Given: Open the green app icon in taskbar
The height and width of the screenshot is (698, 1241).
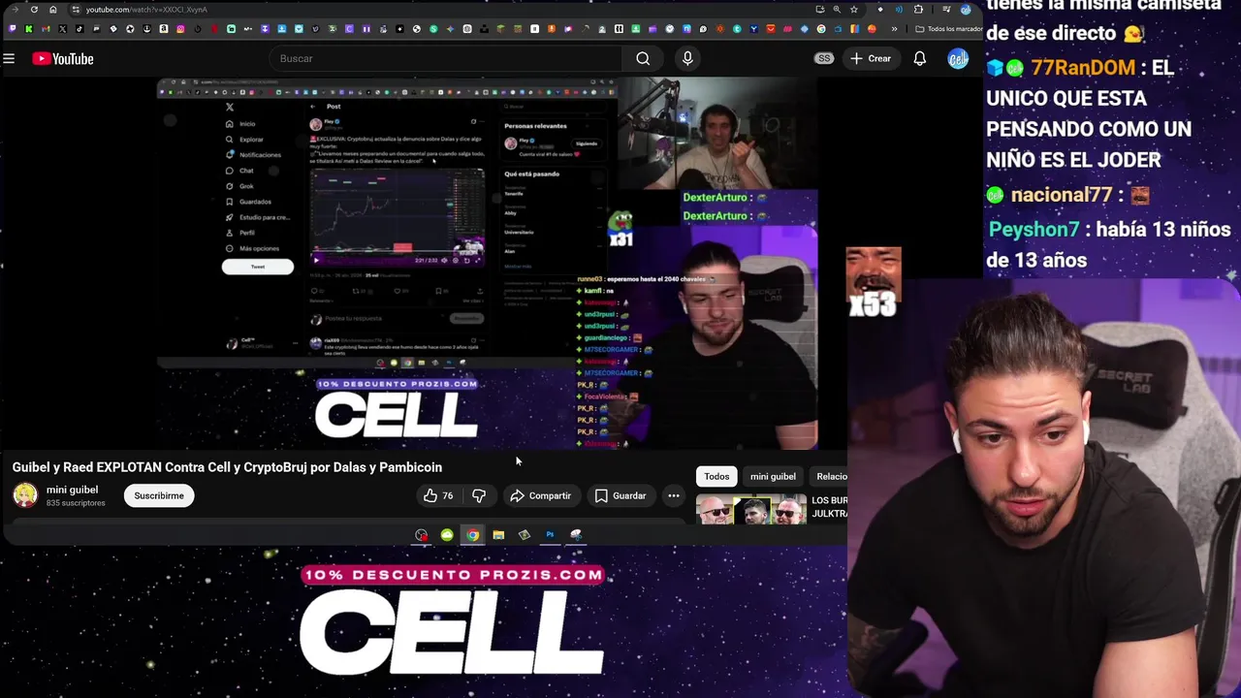Looking at the screenshot, I should [x=447, y=535].
